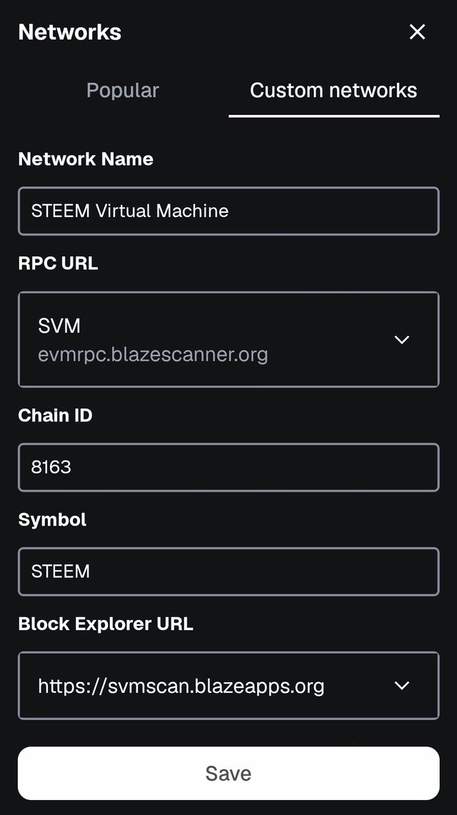
Task: Select the Custom networks tab
Action: [333, 91]
